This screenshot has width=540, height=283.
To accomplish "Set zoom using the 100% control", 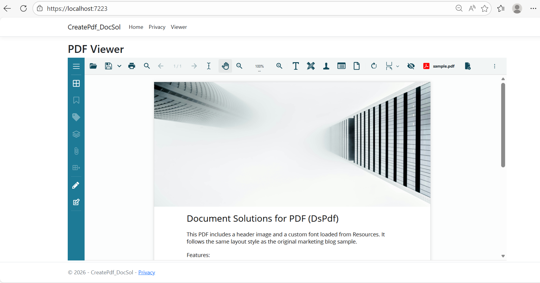I will [x=259, y=66].
